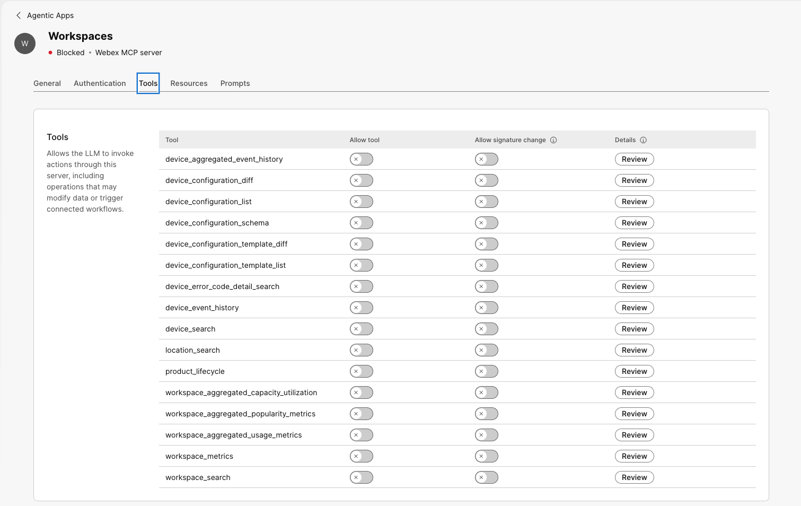Toggle signature change for location_search
Image resolution: width=801 pixels, height=506 pixels.
(x=487, y=350)
